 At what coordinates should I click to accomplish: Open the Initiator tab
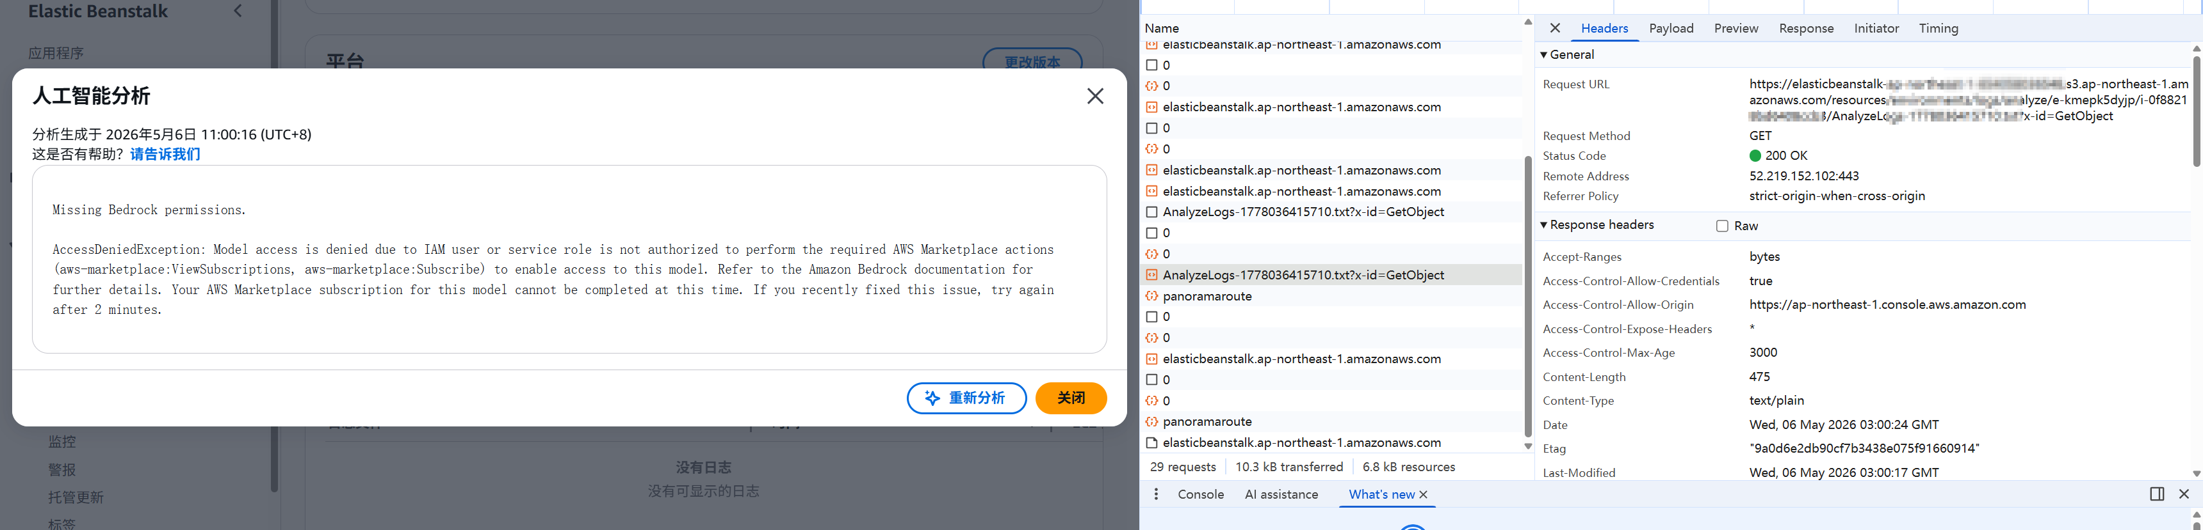[1876, 28]
